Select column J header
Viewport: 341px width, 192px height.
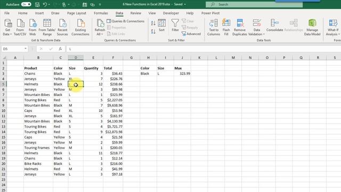[182, 58]
